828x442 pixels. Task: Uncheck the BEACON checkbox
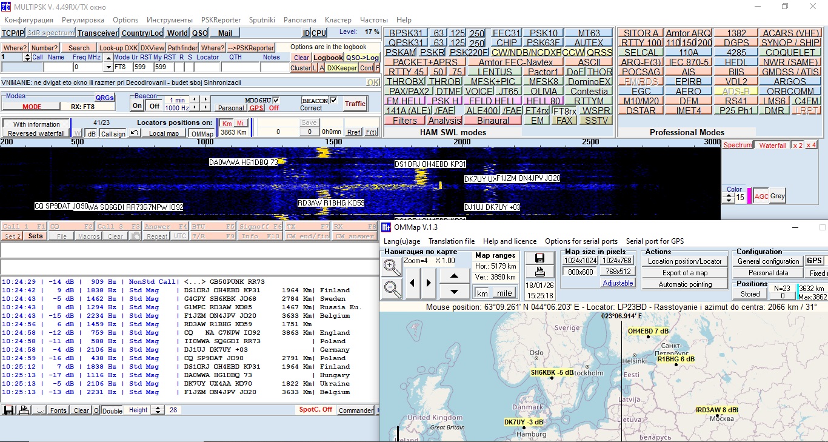(x=333, y=100)
